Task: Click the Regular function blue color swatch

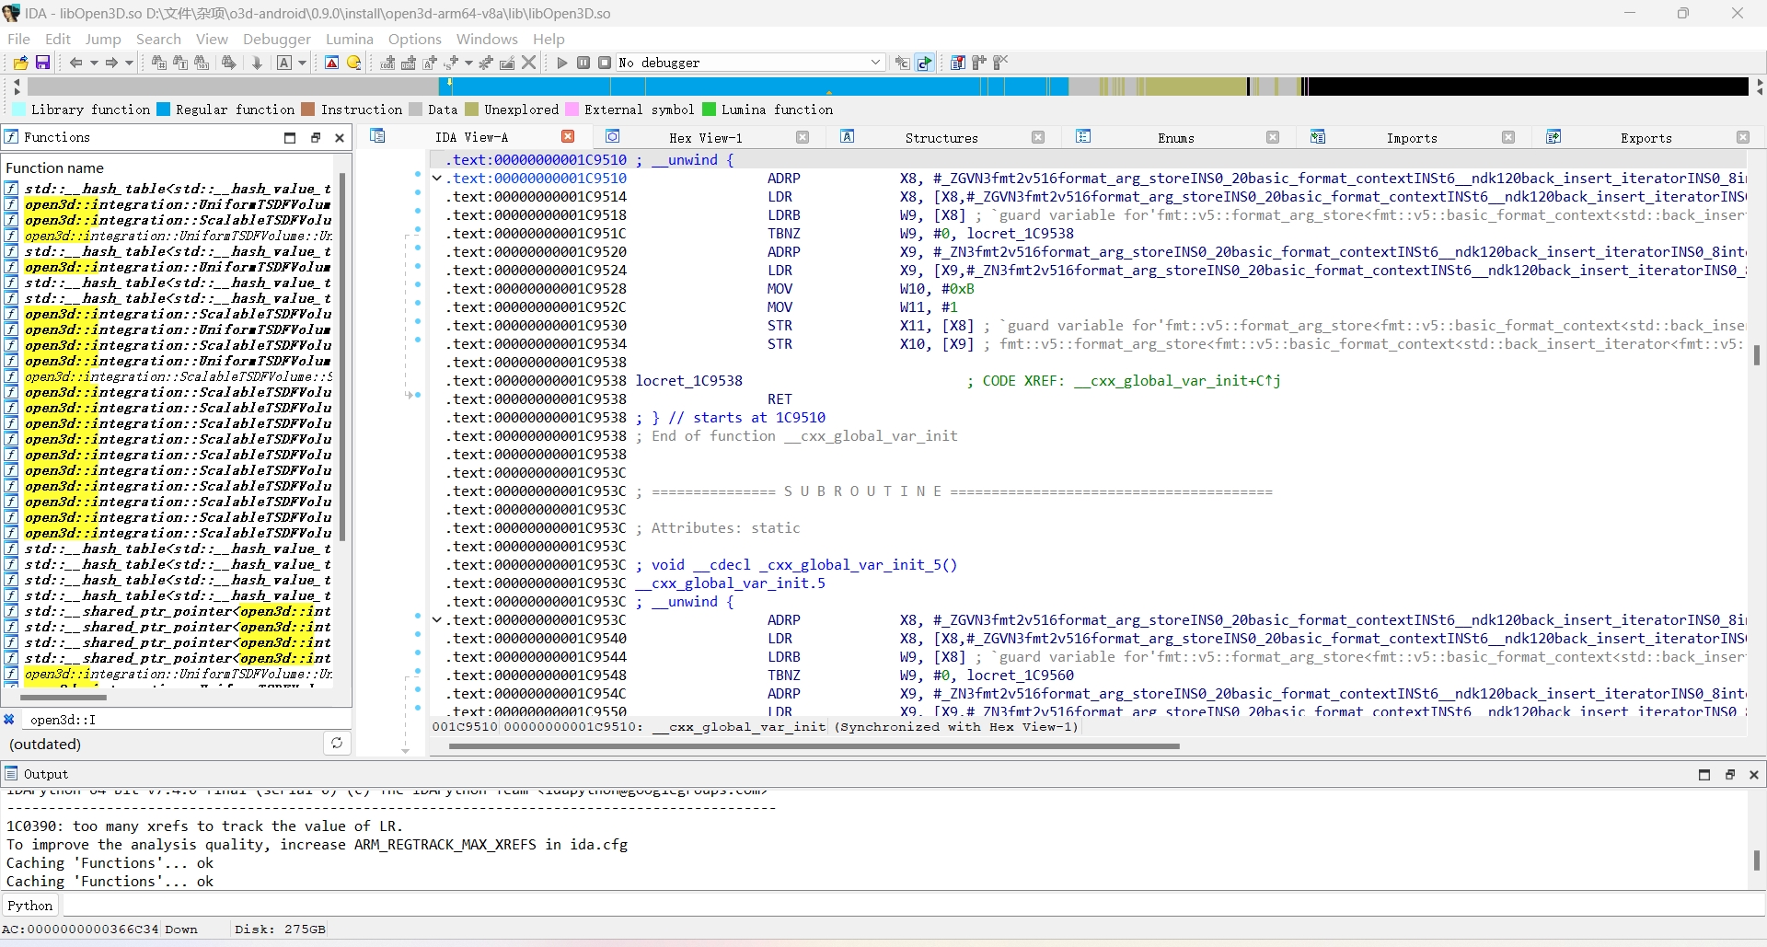Action: pyautogui.click(x=164, y=110)
